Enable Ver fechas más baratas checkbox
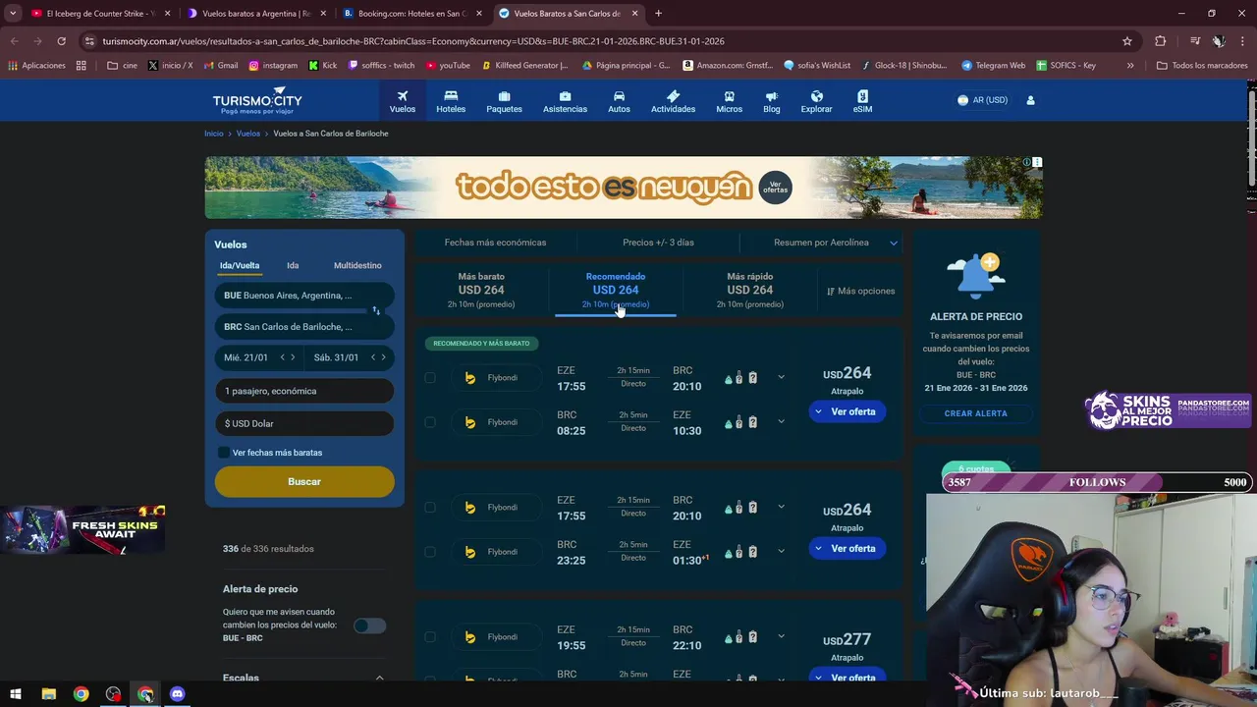The image size is (1257, 707). click(x=224, y=453)
